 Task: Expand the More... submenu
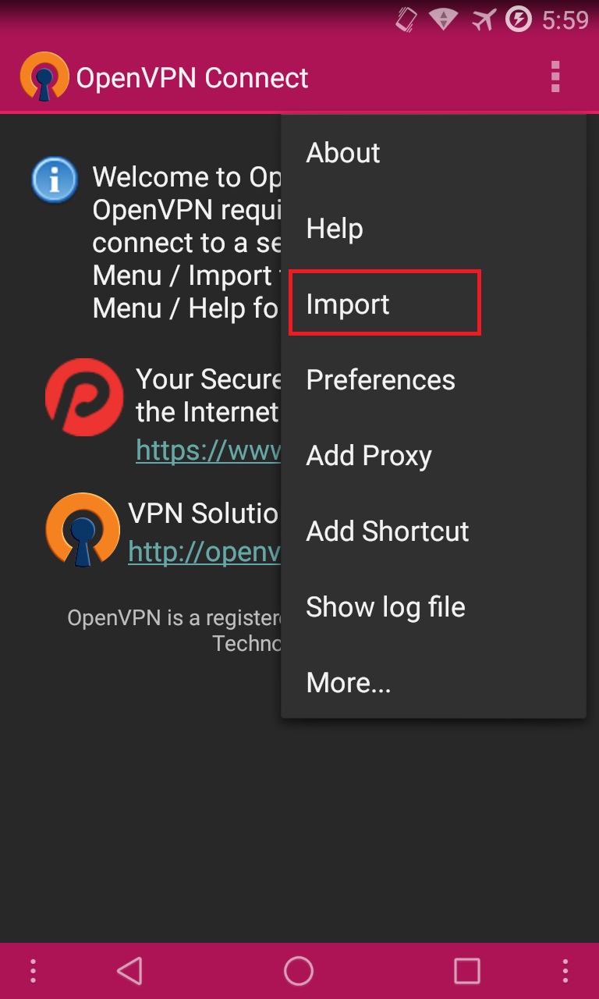tap(349, 683)
